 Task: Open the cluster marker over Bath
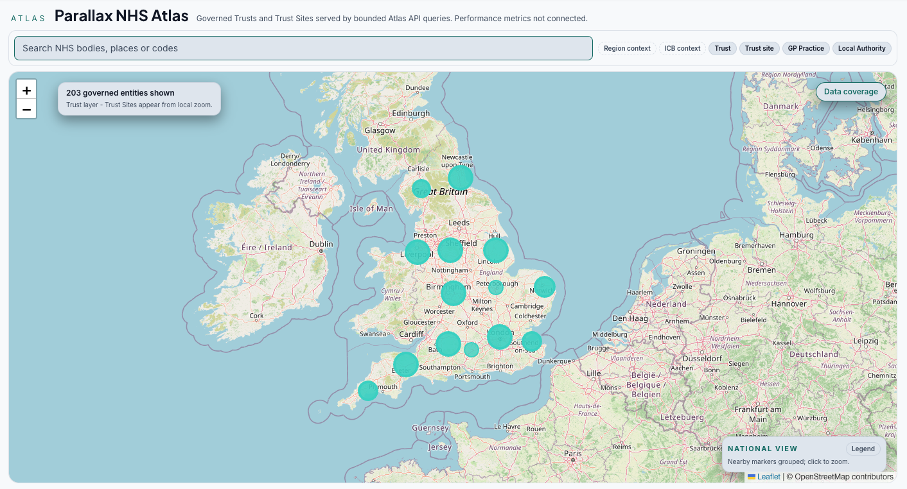pyautogui.click(x=448, y=344)
